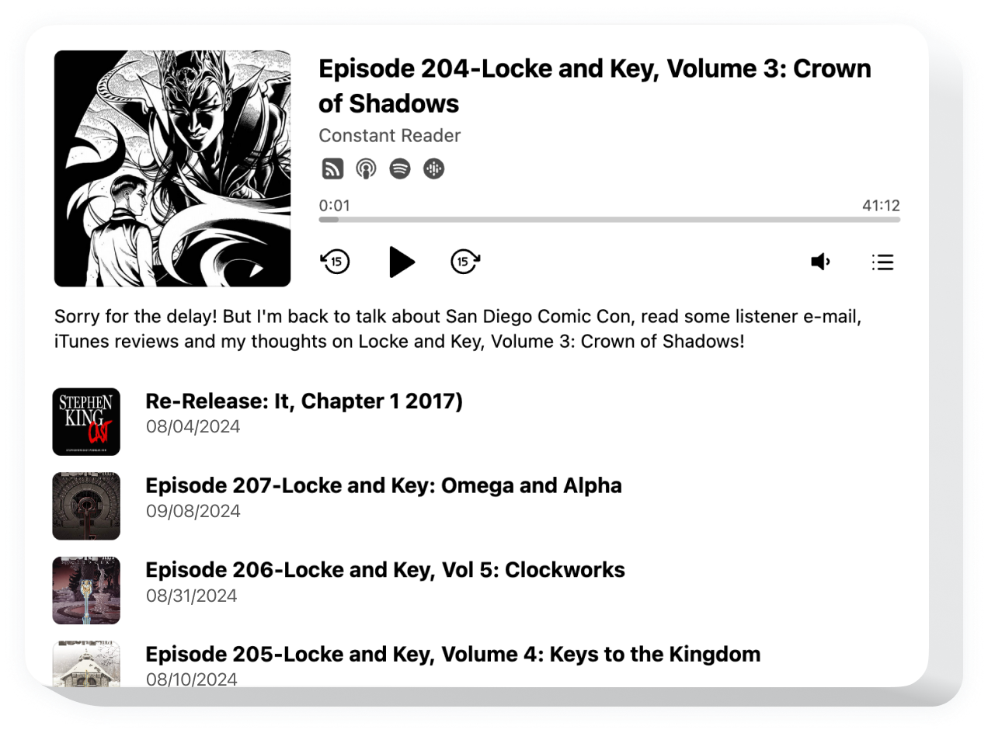The image size is (988, 733).
Task: Skip forward 15 seconds
Action: (x=465, y=262)
